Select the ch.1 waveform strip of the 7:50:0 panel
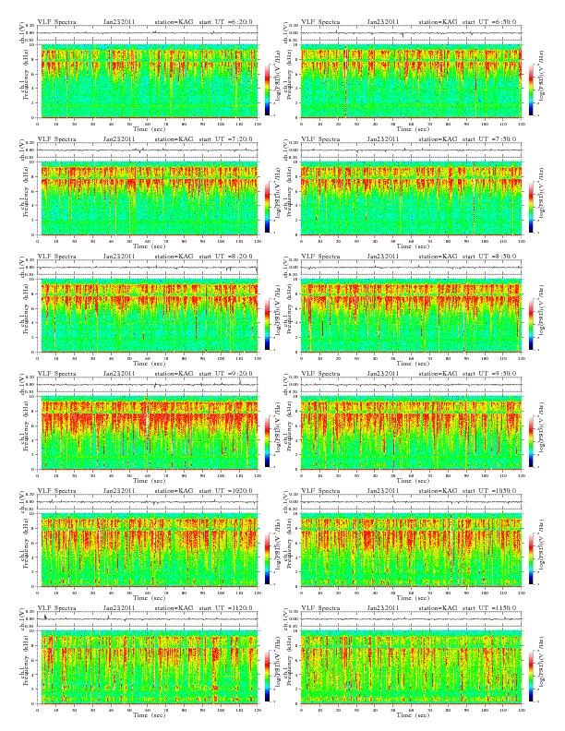 411,150
